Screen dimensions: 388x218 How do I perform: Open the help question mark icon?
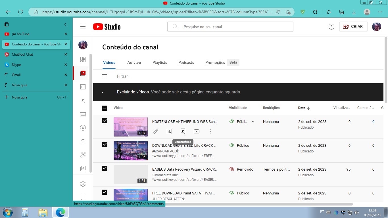click(x=331, y=27)
